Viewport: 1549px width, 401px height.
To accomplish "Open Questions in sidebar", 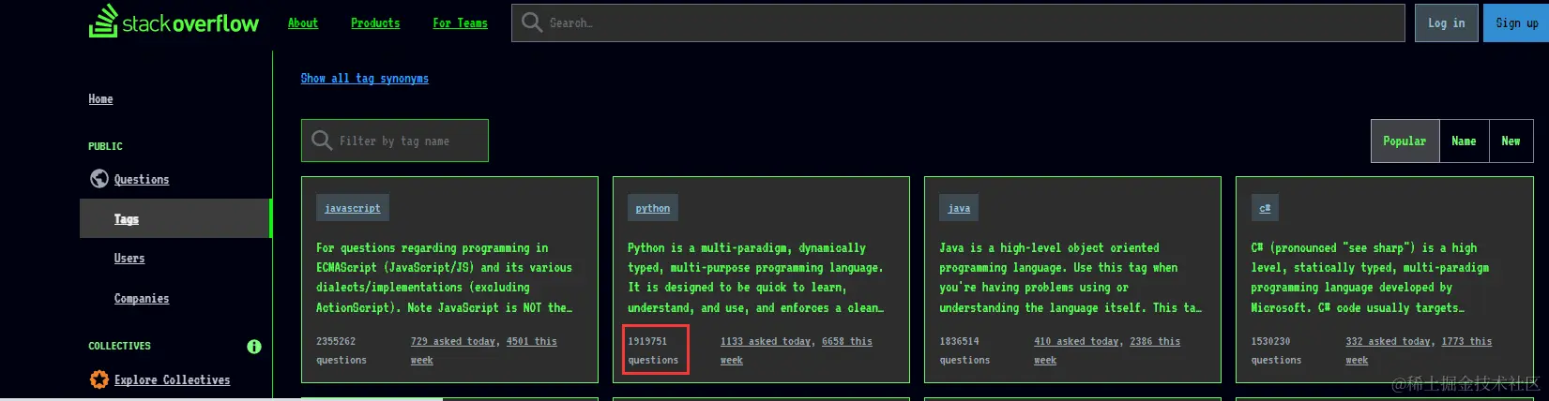I will pyautogui.click(x=142, y=180).
